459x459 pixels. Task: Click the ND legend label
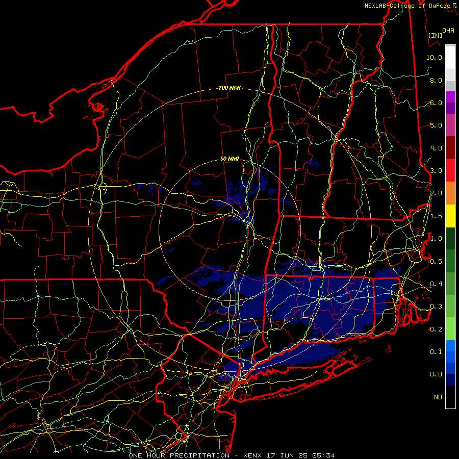coord(438,397)
